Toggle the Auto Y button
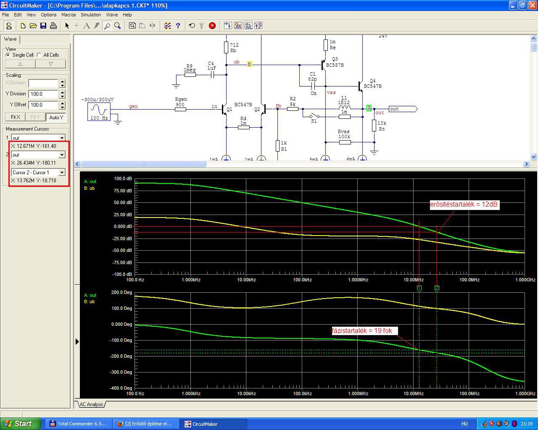Viewport: 538px width, 430px height. point(55,117)
